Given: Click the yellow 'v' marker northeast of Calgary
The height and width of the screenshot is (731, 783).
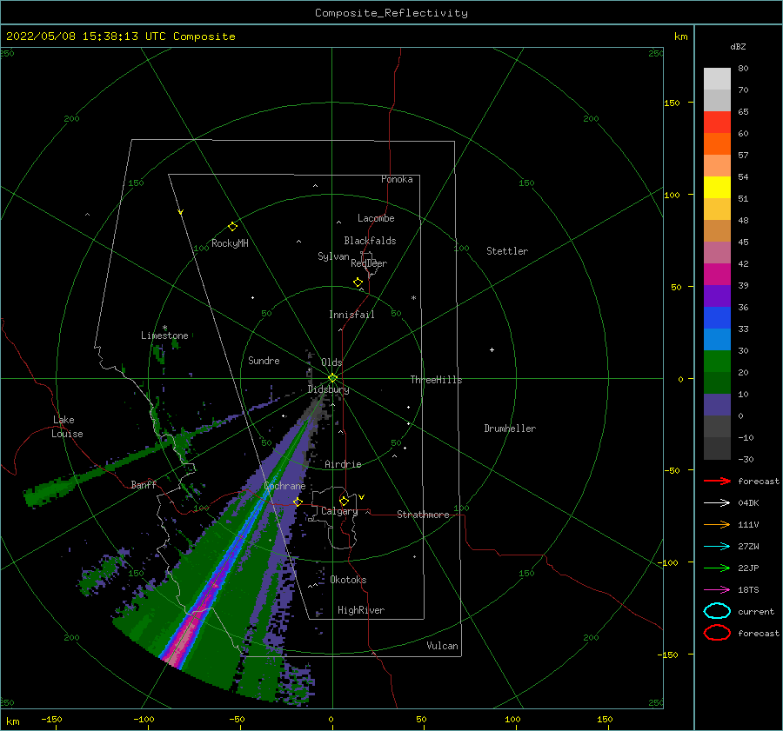Looking at the screenshot, I should (x=362, y=497).
